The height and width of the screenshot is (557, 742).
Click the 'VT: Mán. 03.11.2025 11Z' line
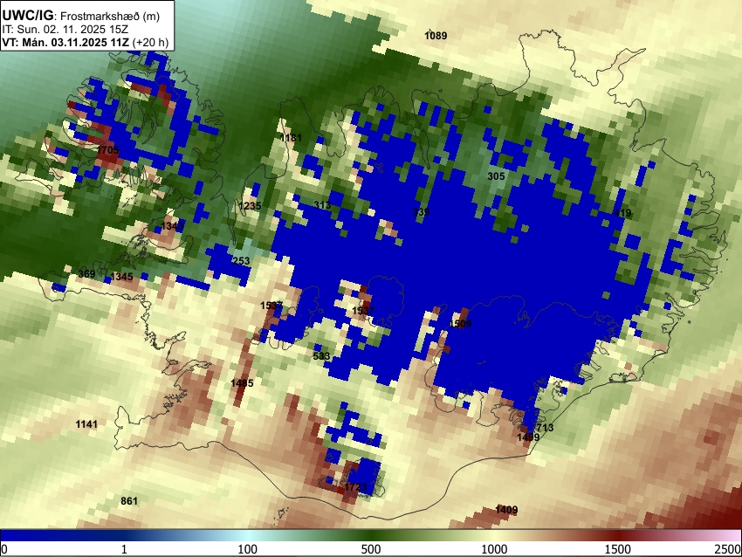[x=65, y=42]
